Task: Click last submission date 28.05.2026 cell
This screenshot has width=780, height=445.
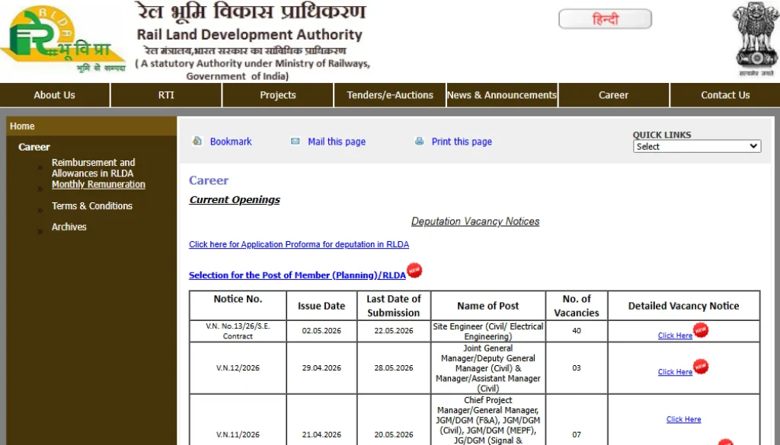Action: 394,368
